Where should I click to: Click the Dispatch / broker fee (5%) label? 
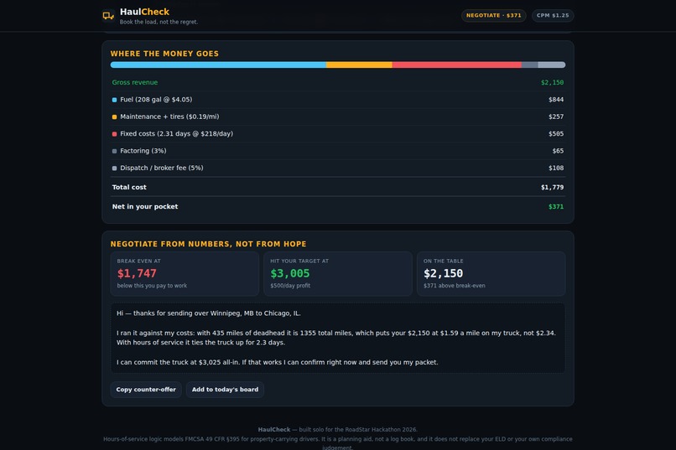point(162,168)
